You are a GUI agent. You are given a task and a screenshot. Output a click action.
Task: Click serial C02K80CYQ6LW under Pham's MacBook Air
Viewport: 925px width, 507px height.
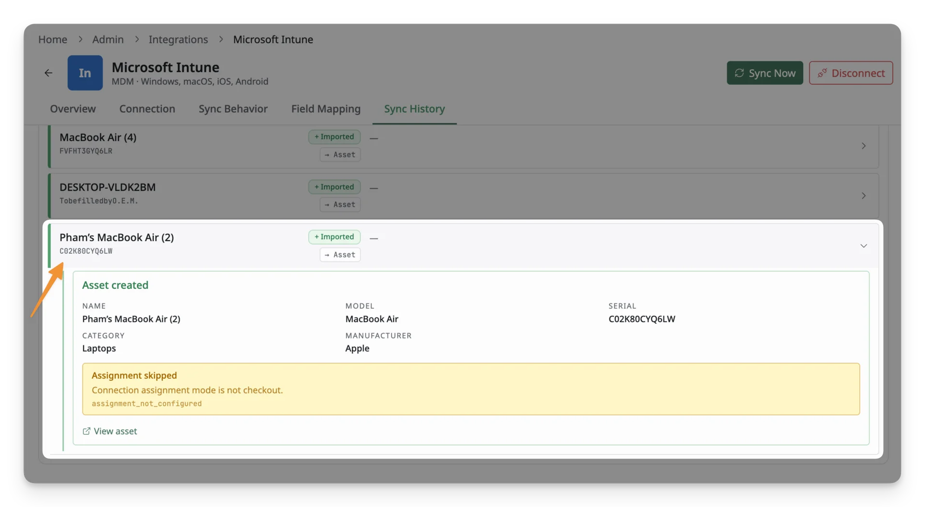[86, 251]
